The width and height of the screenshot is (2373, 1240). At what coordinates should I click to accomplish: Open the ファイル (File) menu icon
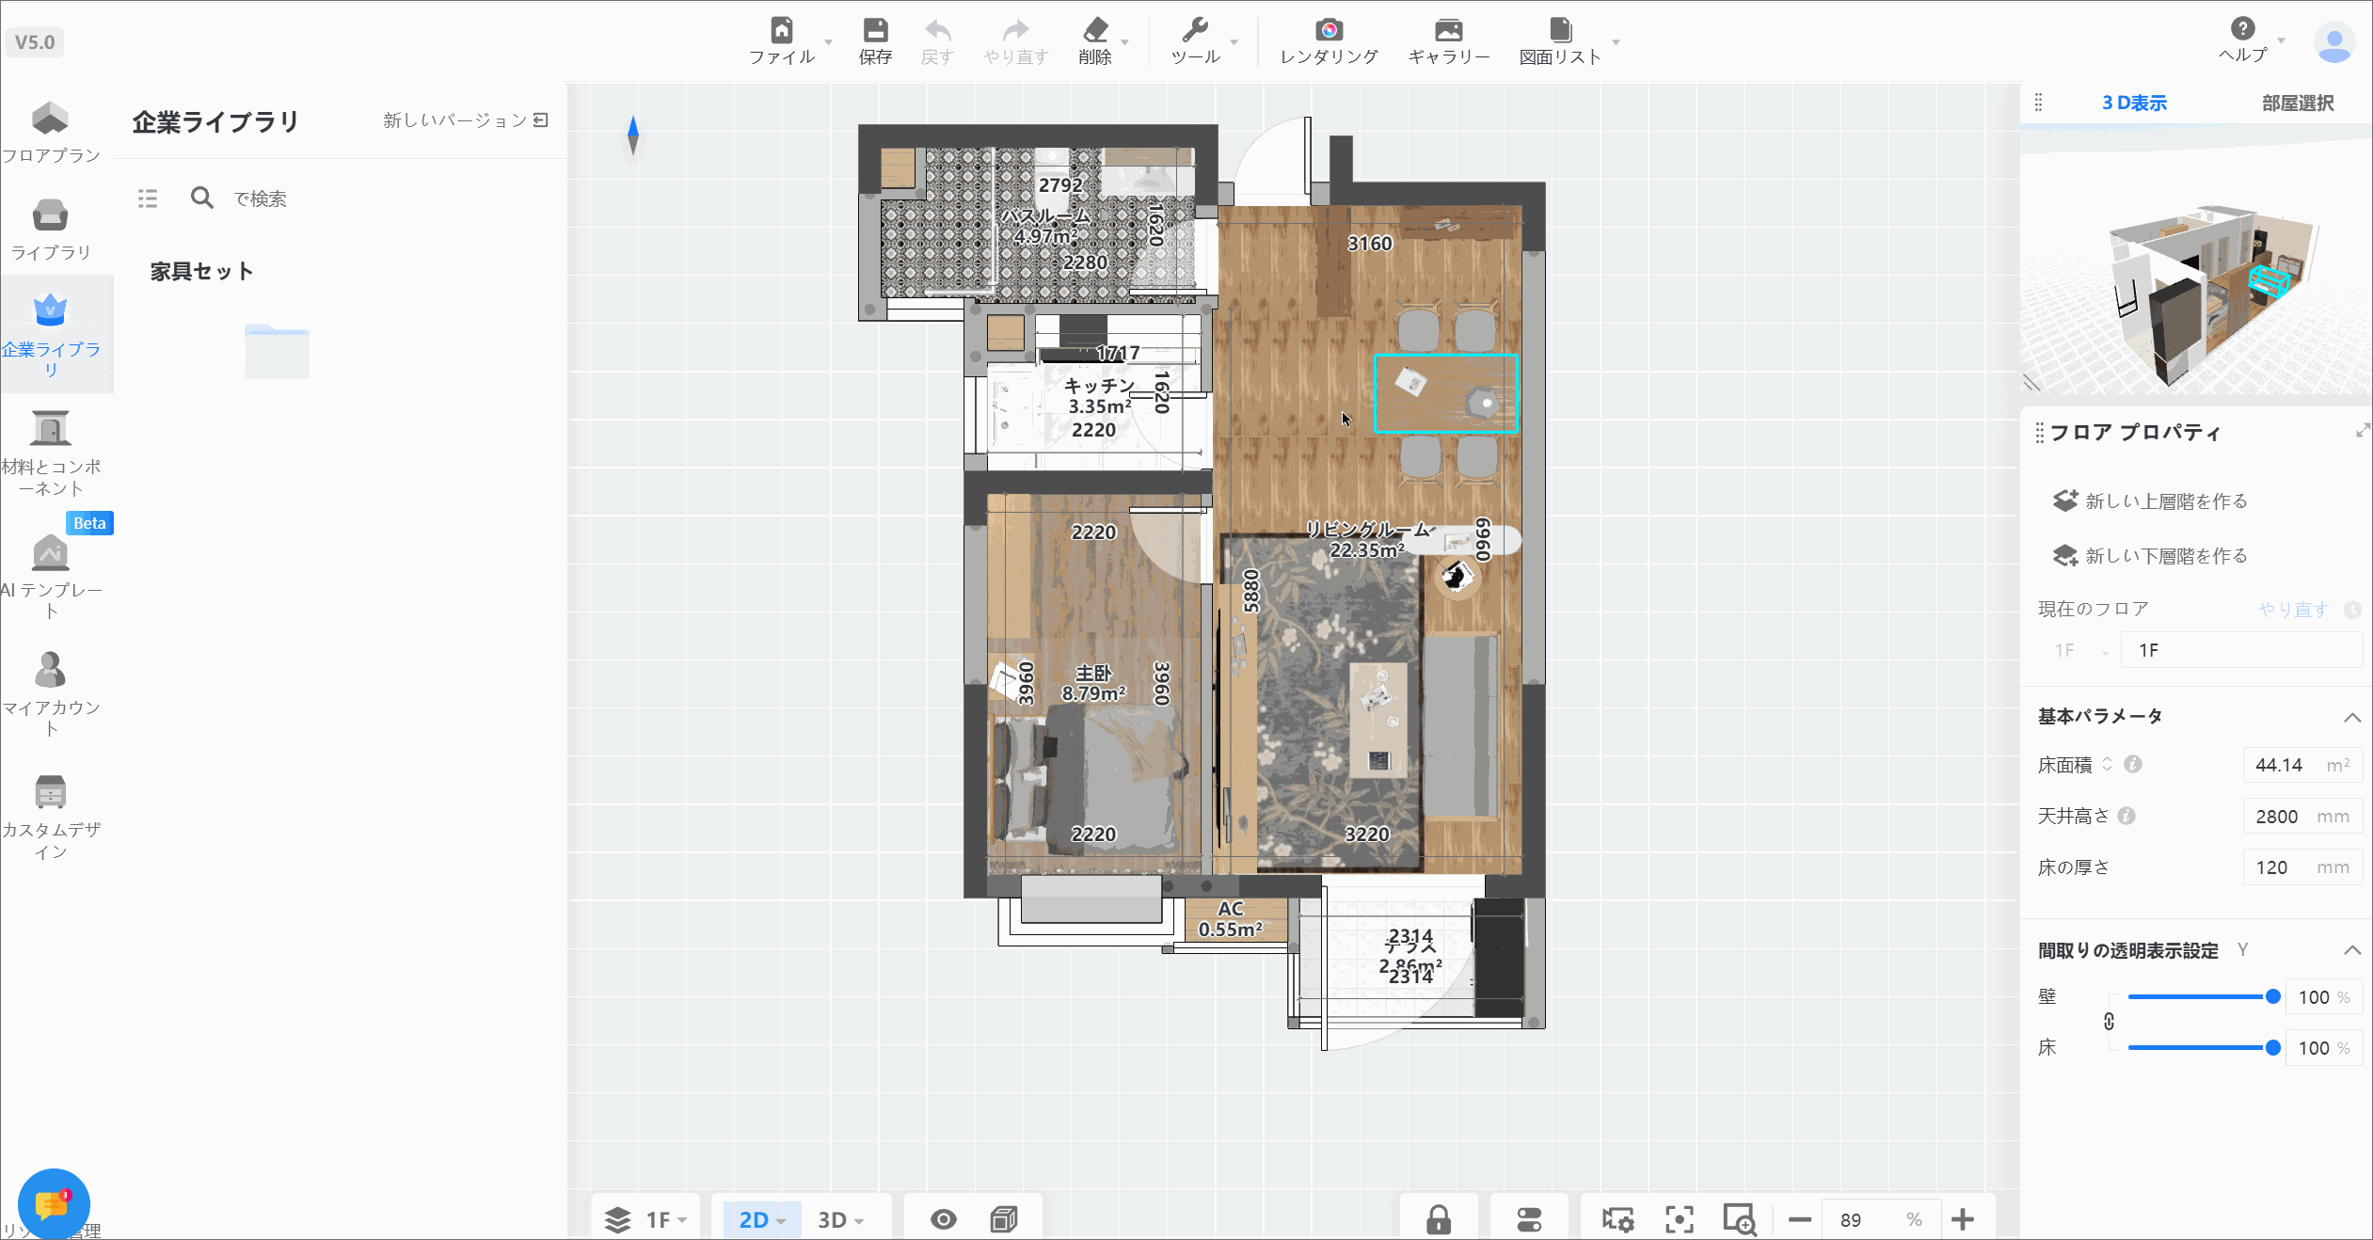(x=781, y=31)
